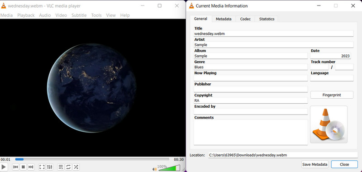
Task: Open the Video menu
Action: pos(61,15)
